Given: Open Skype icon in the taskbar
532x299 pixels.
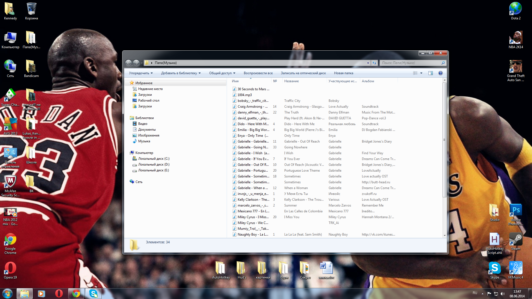Looking at the screenshot, I should click(x=93, y=293).
